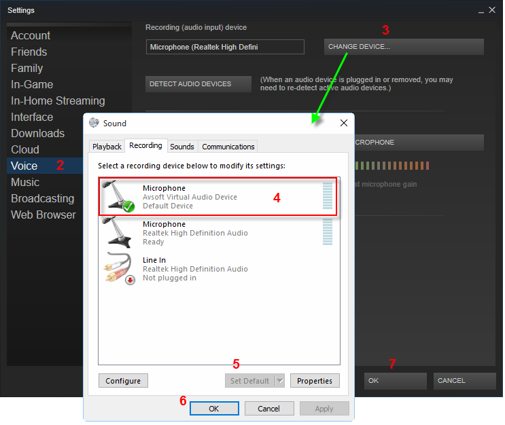Viewport: 505px width, 425px height.
Task: Select the 'Ready' status text
Action: click(x=154, y=242)
